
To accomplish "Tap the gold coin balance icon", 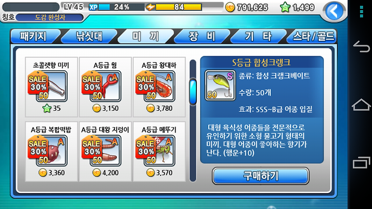I will [x=229, y=7].
